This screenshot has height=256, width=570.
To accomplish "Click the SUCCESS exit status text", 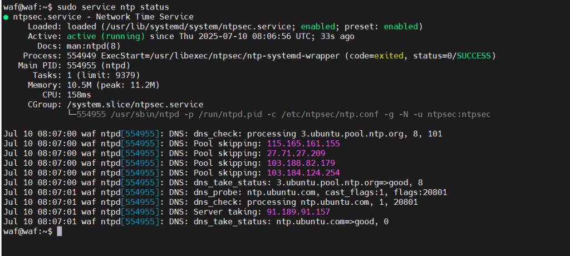I will pyautogui.click(x=474, y=56).
